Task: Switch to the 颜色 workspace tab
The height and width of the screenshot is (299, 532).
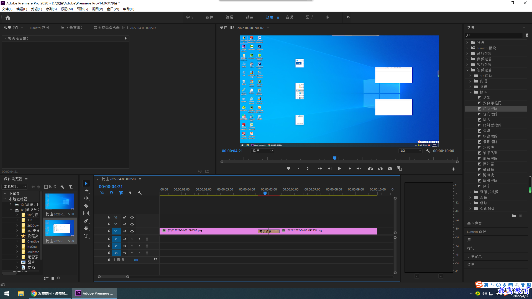Action: [x=249, y=17]
